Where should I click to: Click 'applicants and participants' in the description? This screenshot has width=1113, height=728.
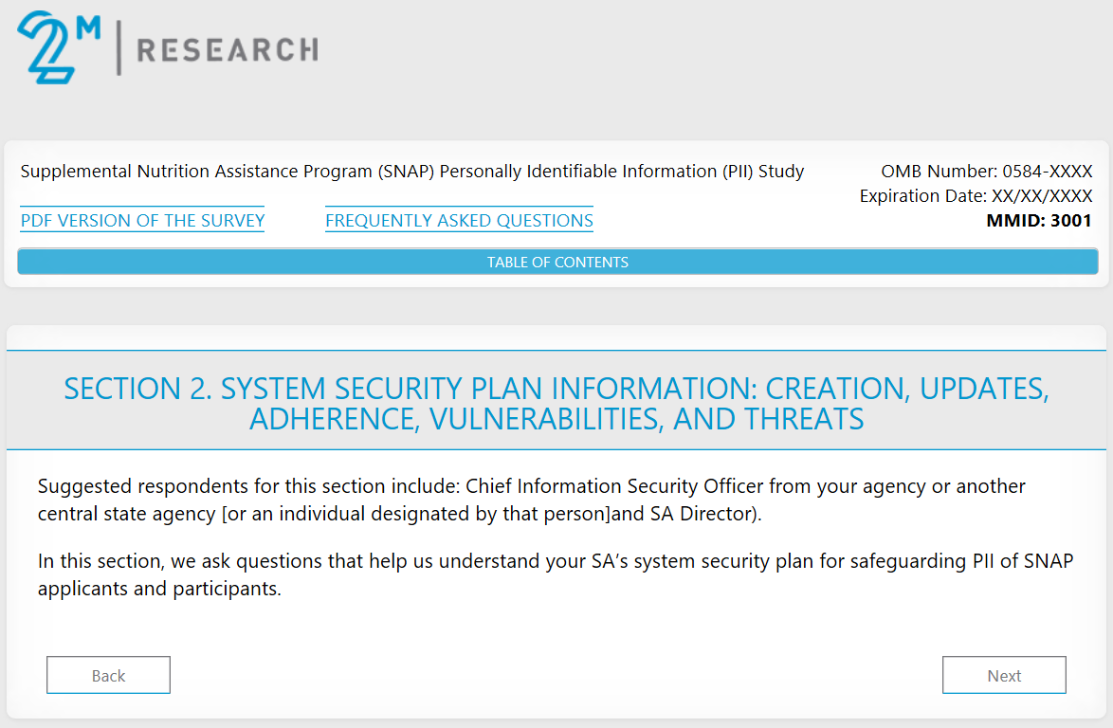pos(159,589)
